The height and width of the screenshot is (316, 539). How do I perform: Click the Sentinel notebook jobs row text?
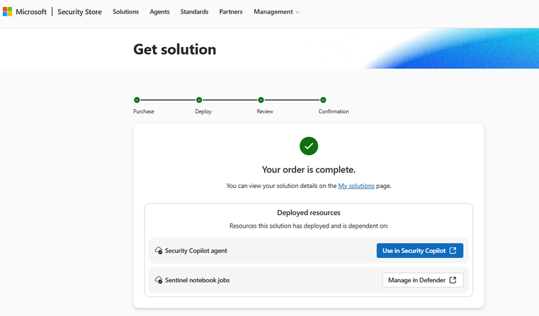coord(197,280)
